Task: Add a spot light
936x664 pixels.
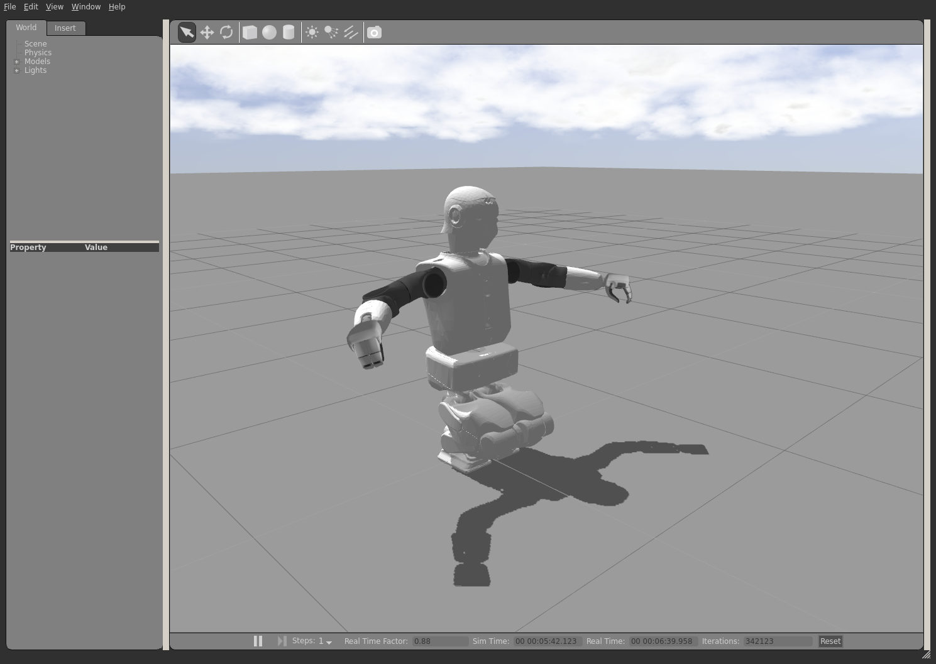Action: click(331, 32)
